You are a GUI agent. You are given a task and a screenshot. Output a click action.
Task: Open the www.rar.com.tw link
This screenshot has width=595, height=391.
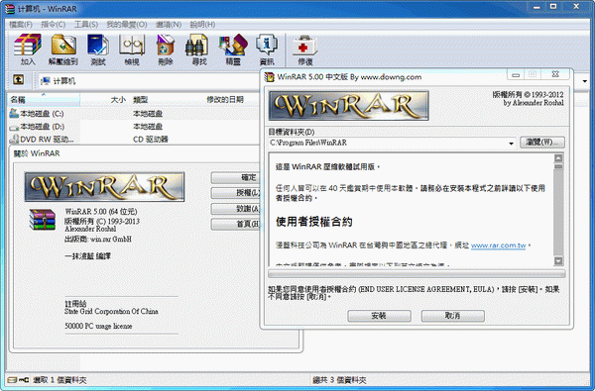(x=498, y=245)
